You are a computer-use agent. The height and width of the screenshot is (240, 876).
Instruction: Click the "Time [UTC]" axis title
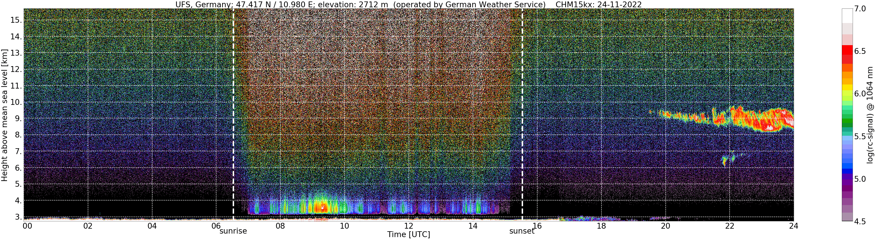(408, 234)
